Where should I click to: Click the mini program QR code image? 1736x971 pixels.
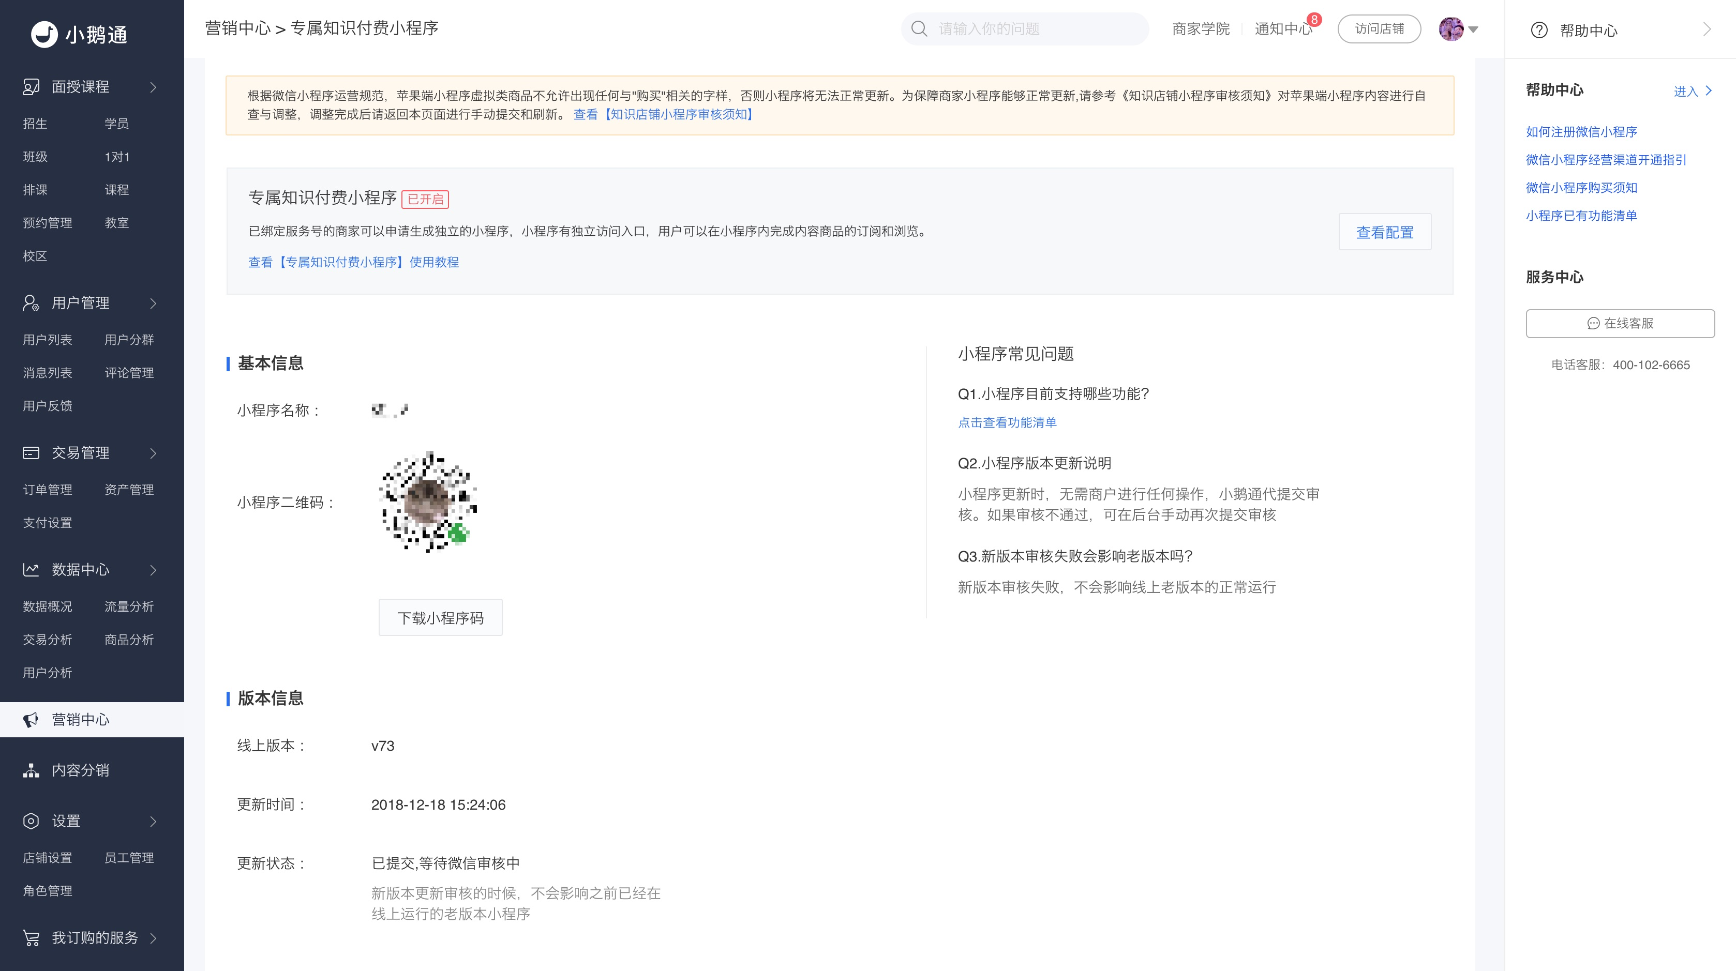click(x=429, y=502)
